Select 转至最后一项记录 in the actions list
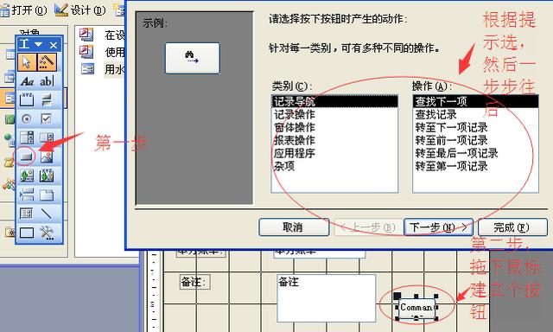The width and height of the screenshot is (553, 332). (x=475, y=153)
